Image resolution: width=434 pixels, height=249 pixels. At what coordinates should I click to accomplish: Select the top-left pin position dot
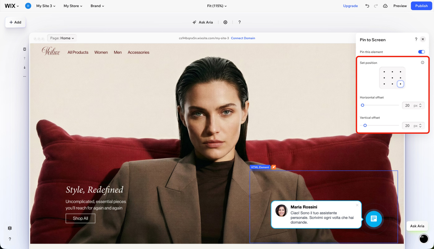[x=384, y=72]
